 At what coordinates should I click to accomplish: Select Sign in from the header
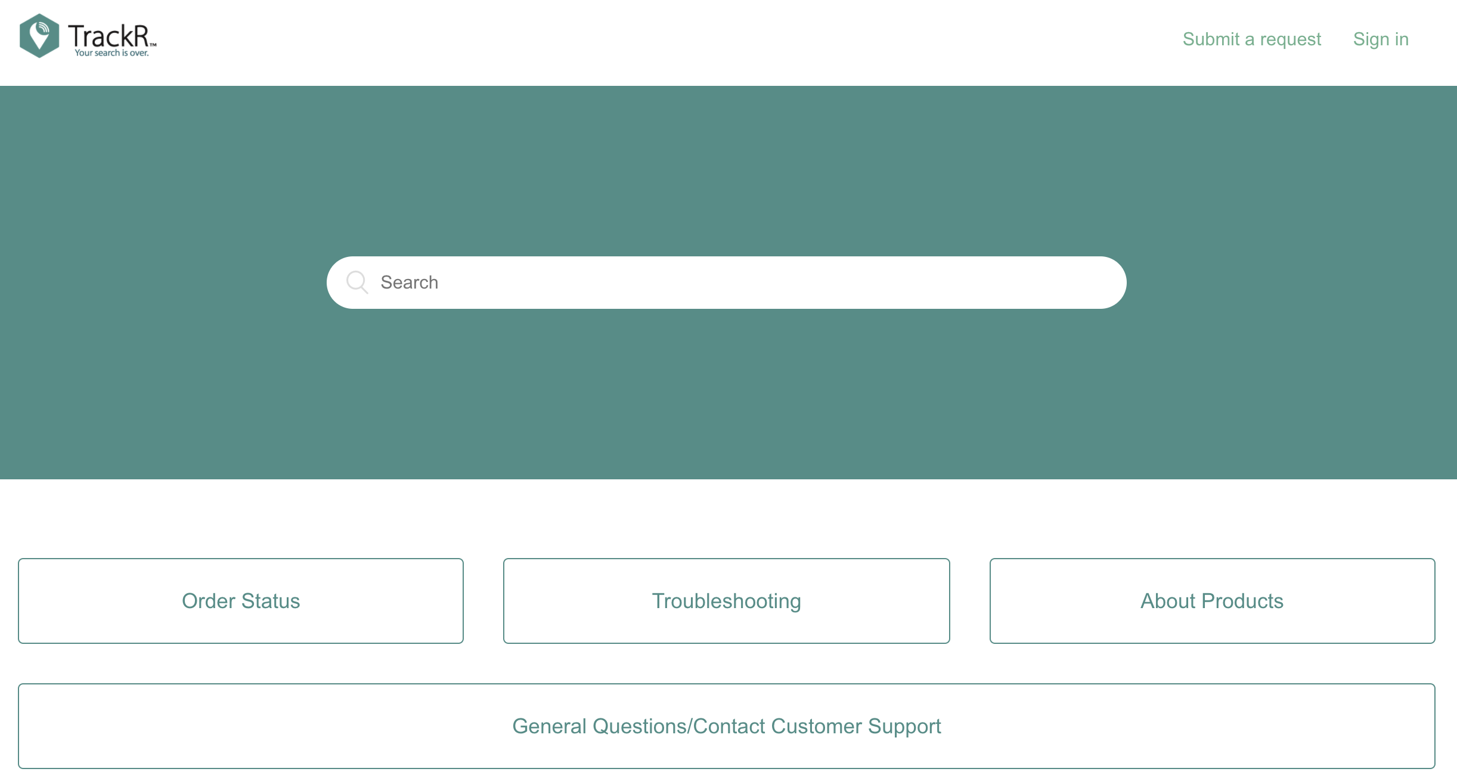[x=1381, y=39]
